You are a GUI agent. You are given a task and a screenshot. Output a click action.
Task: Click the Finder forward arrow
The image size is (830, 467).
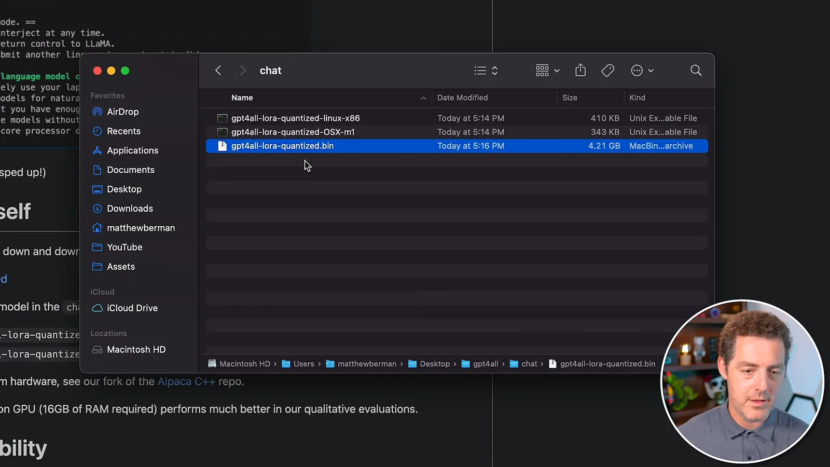(x=242, y=71)
